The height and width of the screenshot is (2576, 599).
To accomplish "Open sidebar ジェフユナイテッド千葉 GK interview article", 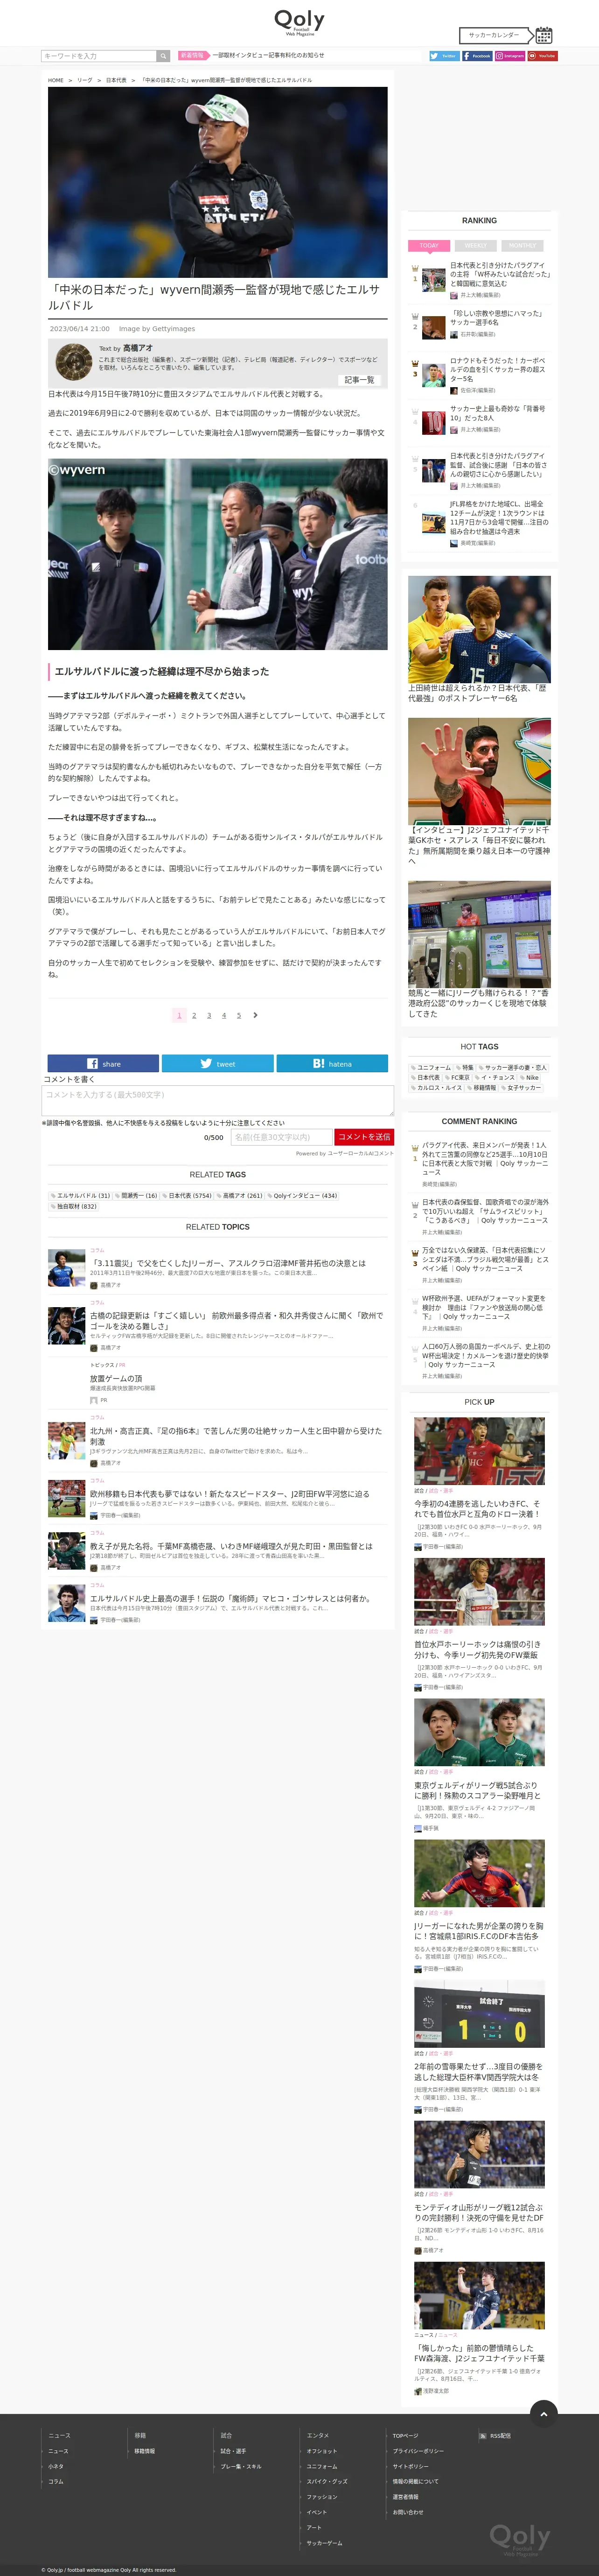I will [x=479, y=791].
